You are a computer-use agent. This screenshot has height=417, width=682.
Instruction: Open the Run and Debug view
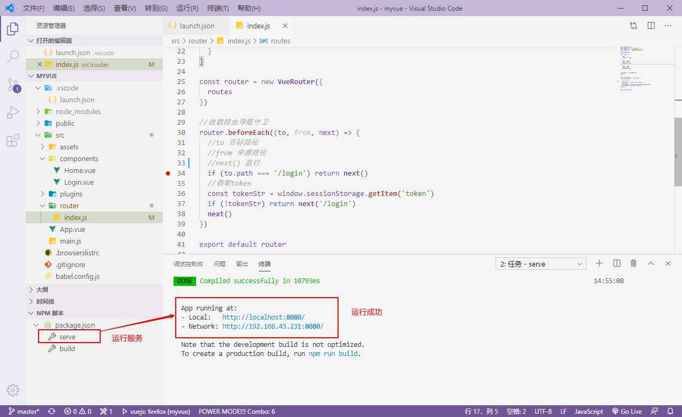(13, 112)
